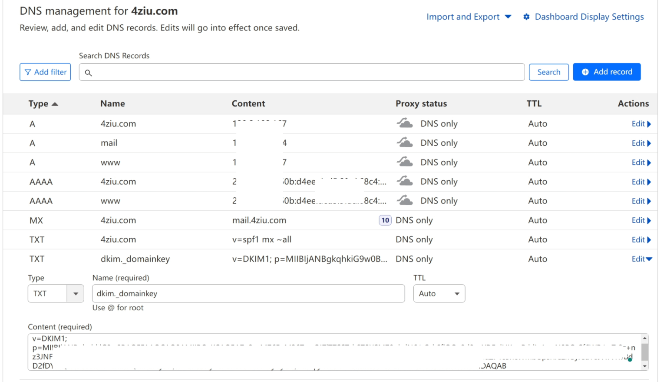Click into the Name (required) input field
The image size is (667, 382).
pyautogui.click(x=248, y=294)
